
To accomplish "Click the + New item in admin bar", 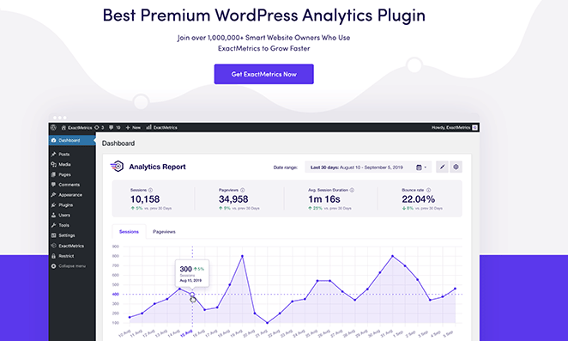I will [x=133, y=127].
